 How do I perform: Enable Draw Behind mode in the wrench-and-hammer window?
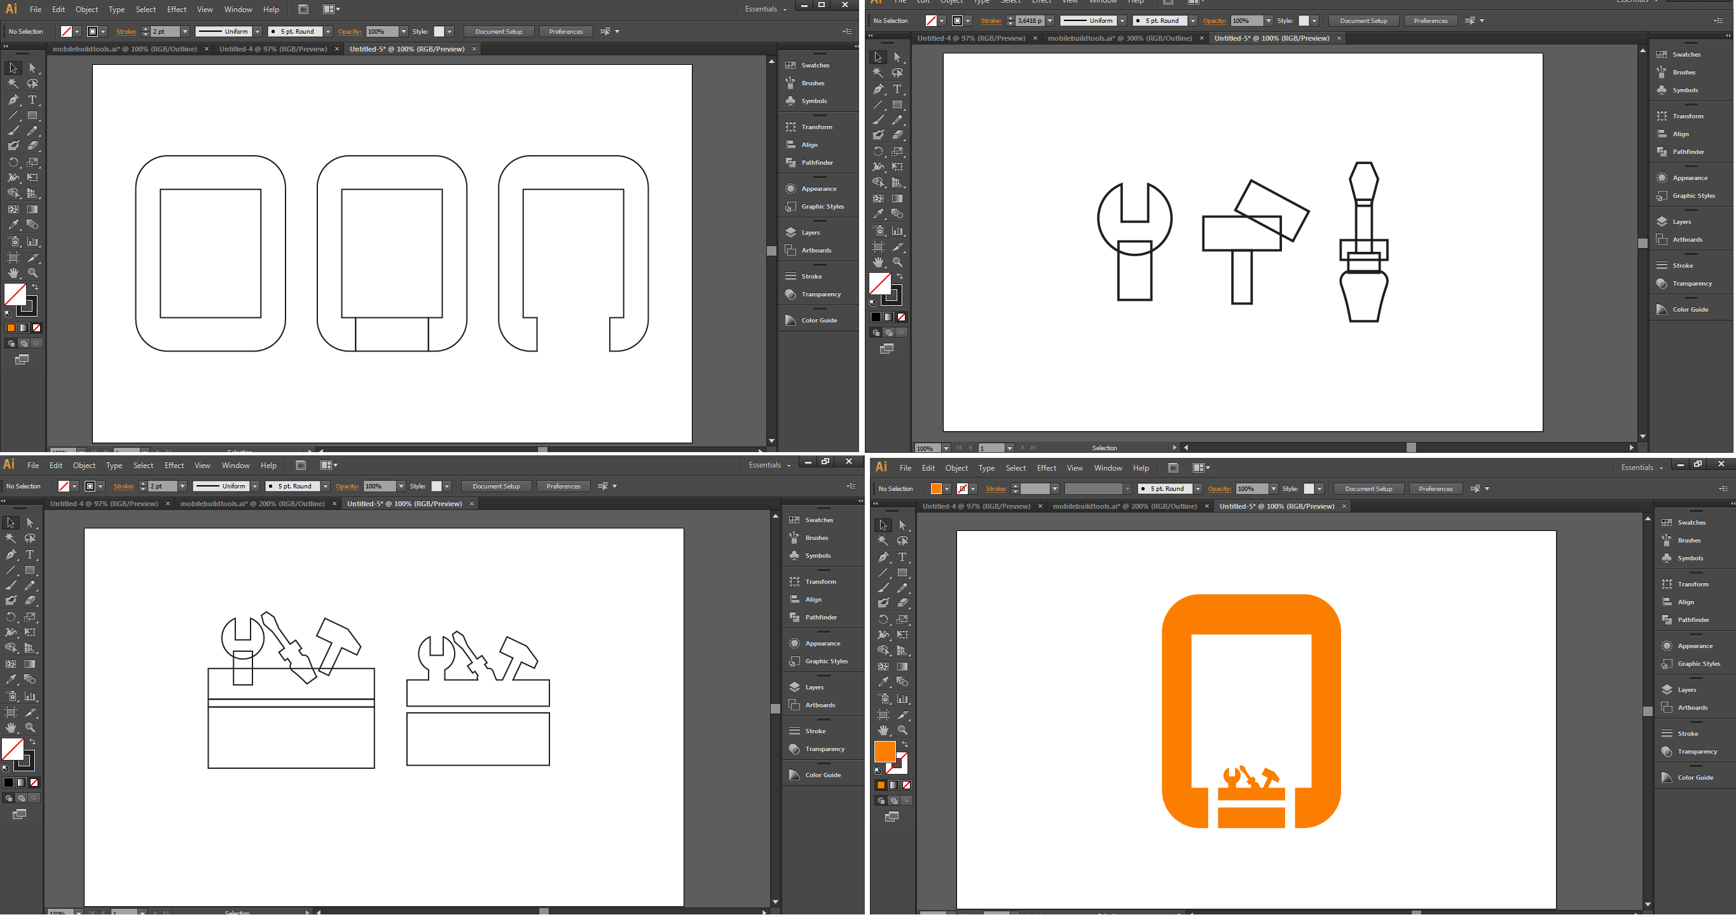[889, 333]
